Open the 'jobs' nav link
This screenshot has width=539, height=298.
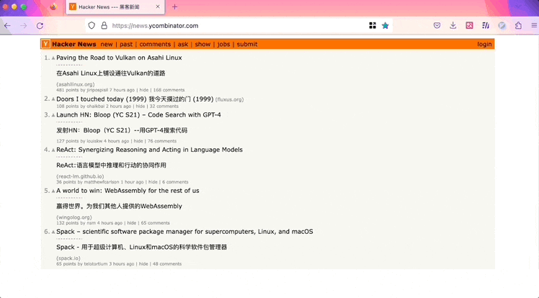point(223,45)
